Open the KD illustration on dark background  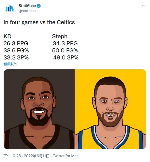point(39,109)
